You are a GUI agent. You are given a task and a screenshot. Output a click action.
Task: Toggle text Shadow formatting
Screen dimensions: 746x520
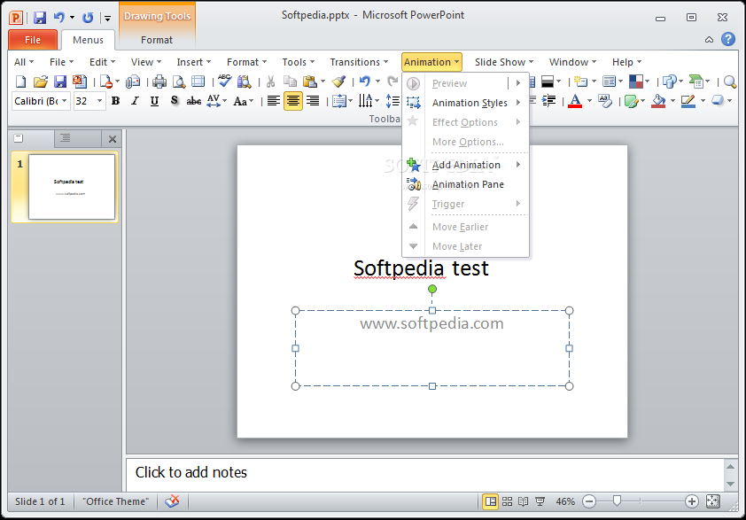click(x=175, y=101)
